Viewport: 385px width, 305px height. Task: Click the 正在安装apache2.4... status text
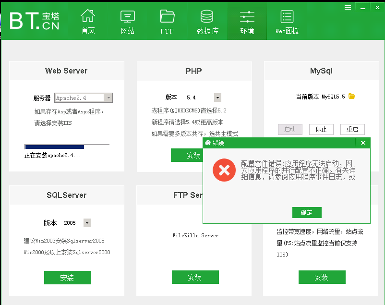point(52,155)
